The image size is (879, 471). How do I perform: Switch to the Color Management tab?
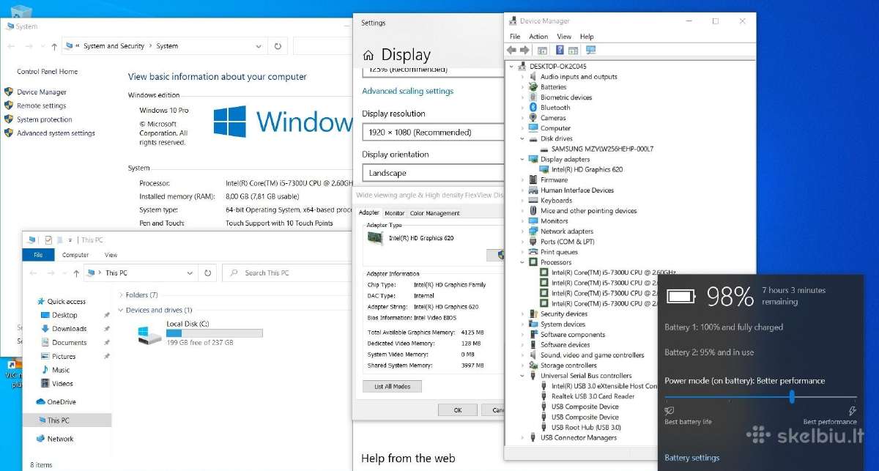[435, 213]
